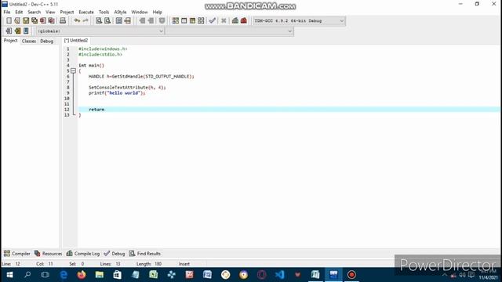The width and height of the screenshot is (502, 282).
Task: Click the Toggle Bookmarks toolbar icon
Action: coord(17,31)
